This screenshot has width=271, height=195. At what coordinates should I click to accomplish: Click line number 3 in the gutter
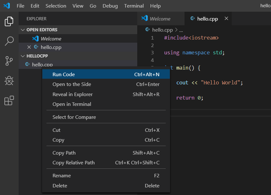152,52
